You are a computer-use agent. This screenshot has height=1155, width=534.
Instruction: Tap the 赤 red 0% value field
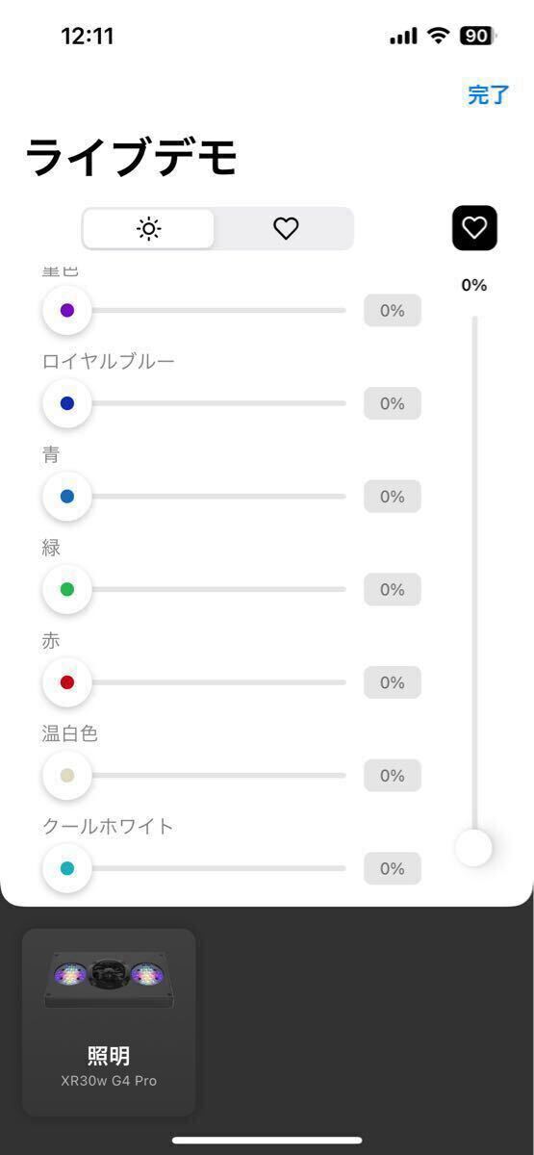[x=393, y=682]
